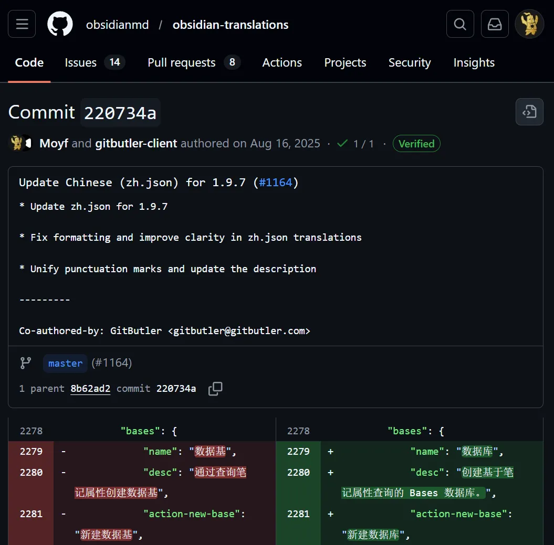554x545 pixels.
Task: Open the user profile avatar menu
Action: pyautogui.click(x=529, y=24)
